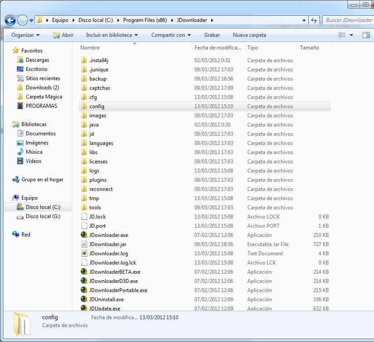Open Escritorio in the navigation pane

coord(36,69)
